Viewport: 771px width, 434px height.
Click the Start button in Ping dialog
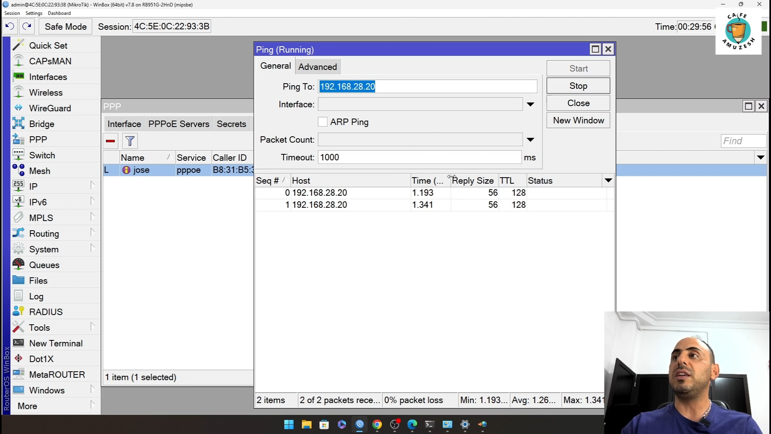[578, 68]
